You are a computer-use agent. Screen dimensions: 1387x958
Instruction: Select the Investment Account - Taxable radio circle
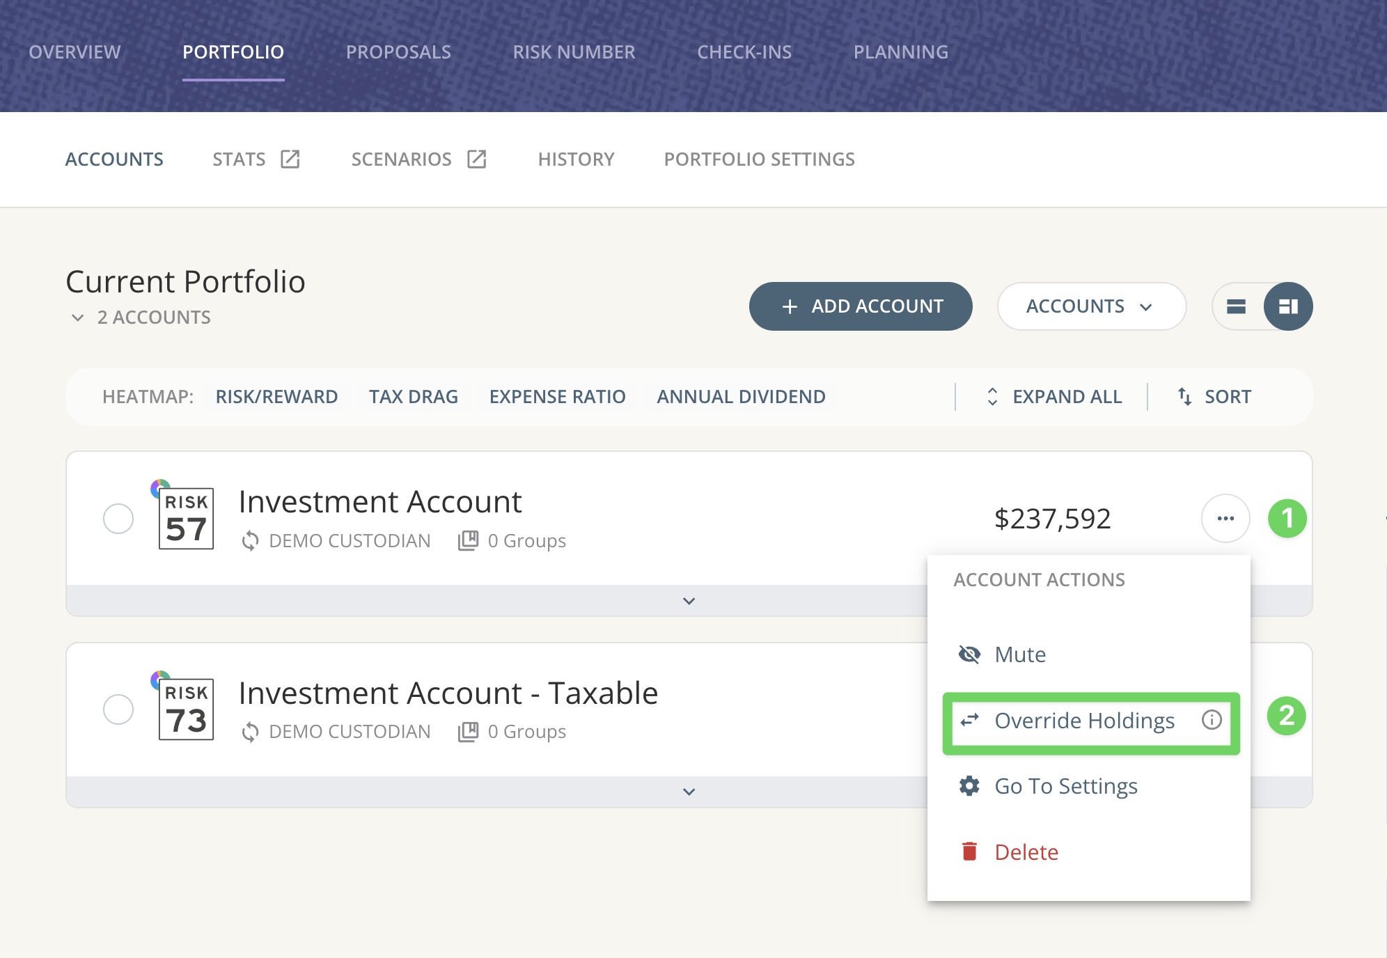coord(118,709)
